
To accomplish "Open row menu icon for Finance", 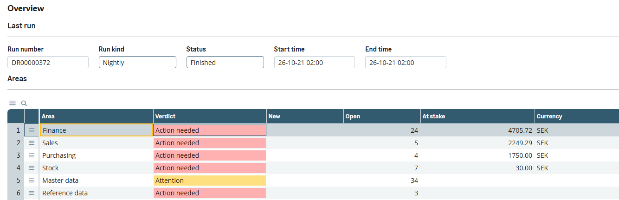I will (x=32, y=130).
